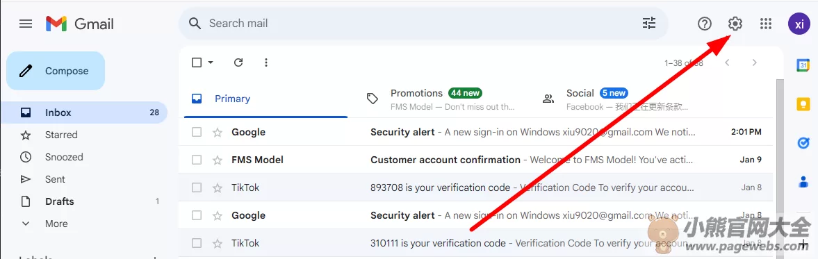
Task: Select the FMS Model email checkbox
Action: coord(197,160)
